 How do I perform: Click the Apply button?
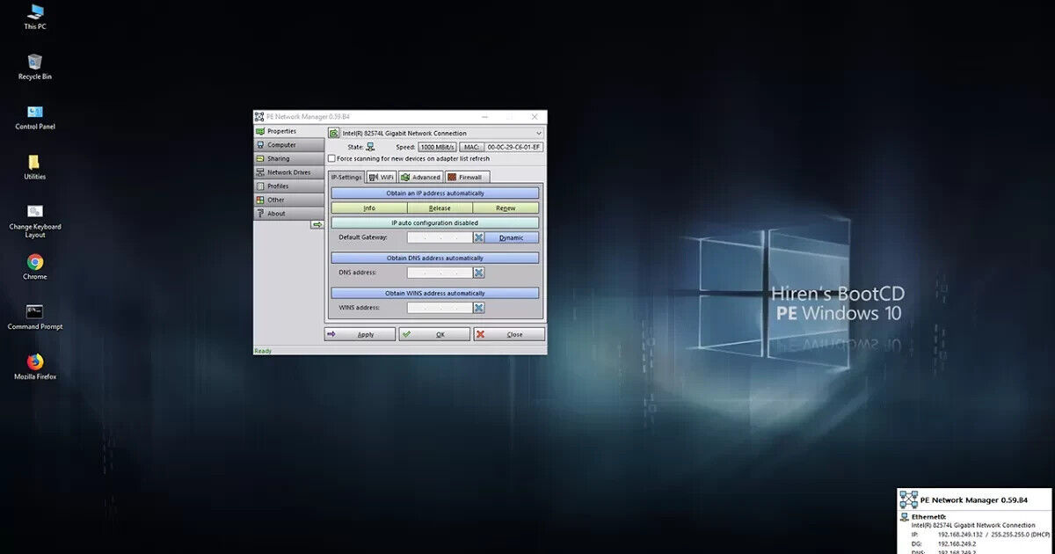(360, 334)
